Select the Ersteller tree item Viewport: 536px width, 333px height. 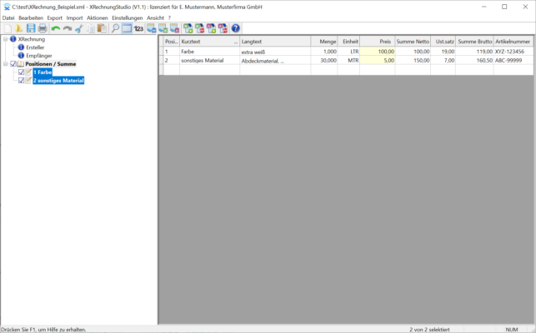tap(35, 47)
